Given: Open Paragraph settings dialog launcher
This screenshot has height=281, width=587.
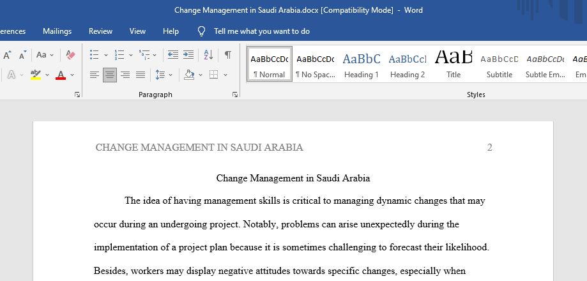Looking at the screenshot, I should [x=234, y=95].
